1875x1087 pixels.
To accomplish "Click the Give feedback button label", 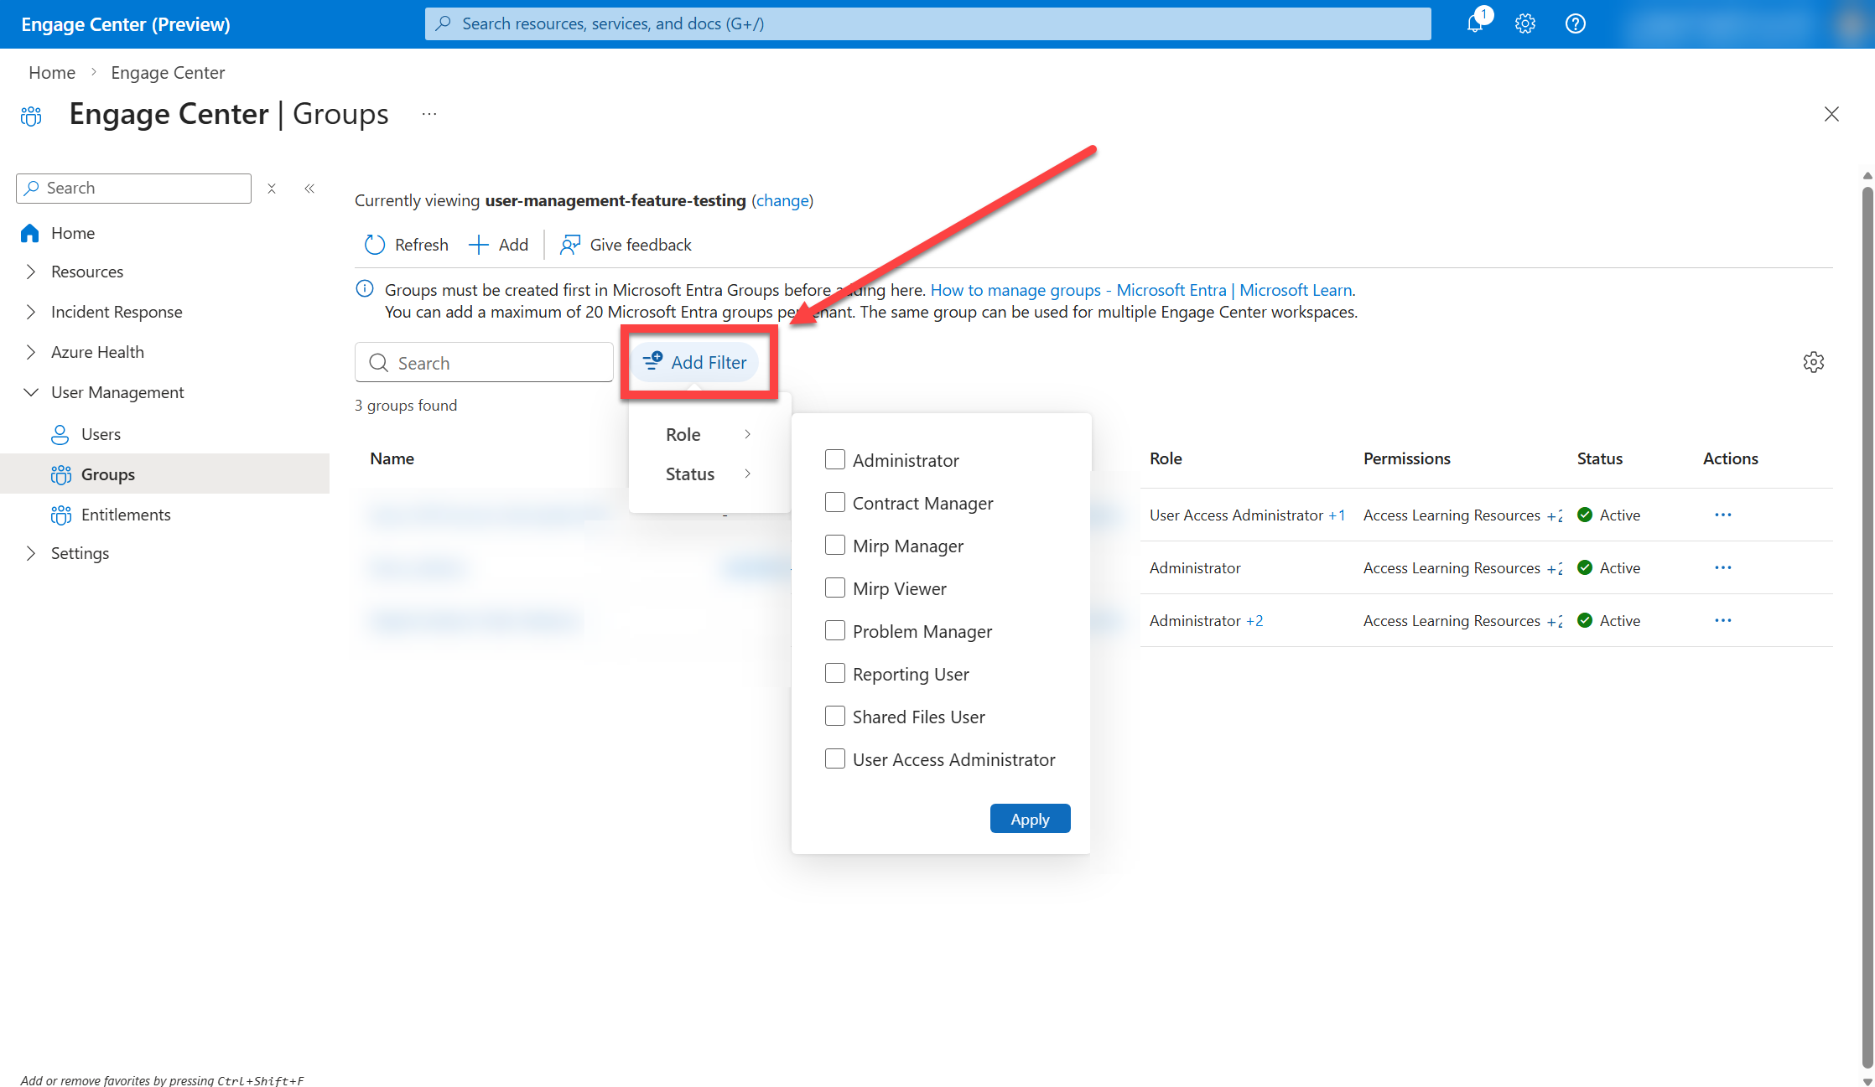I will [x=641, y=245].
